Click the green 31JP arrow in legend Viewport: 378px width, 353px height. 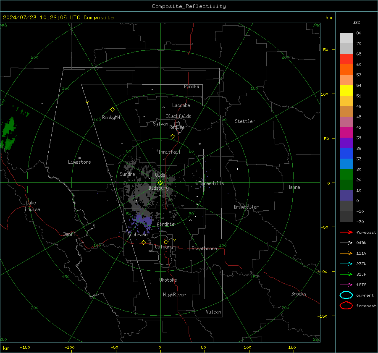(x=346, y=274)
